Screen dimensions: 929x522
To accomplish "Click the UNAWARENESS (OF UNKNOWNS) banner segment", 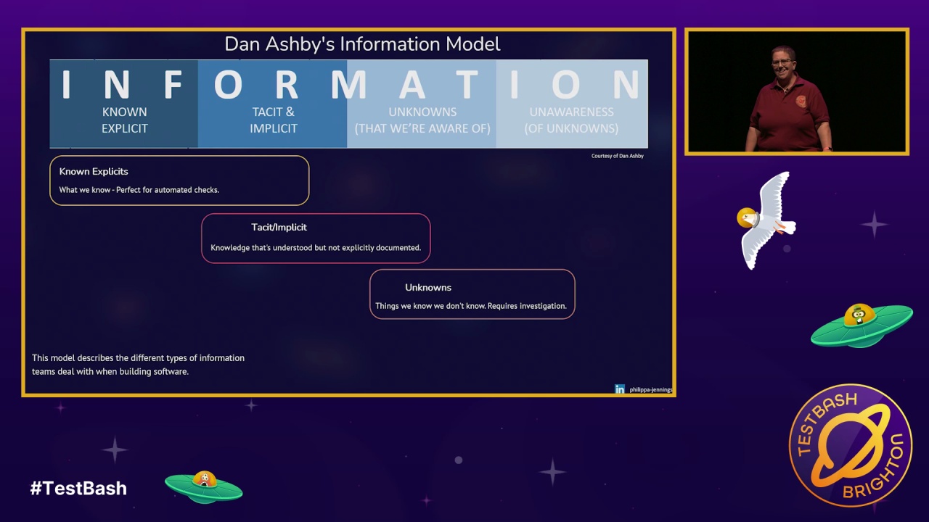I will (572, 104).
